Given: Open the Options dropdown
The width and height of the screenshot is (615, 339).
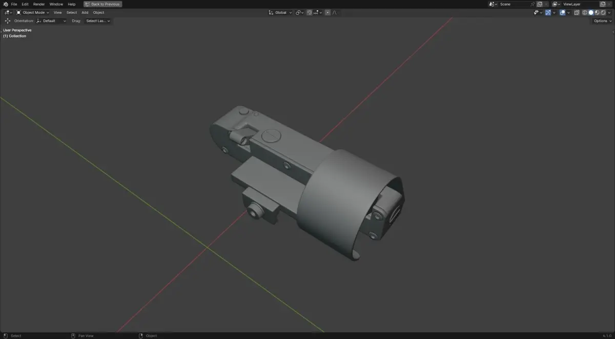Looking at the screenshot, I should pos(602,21).
